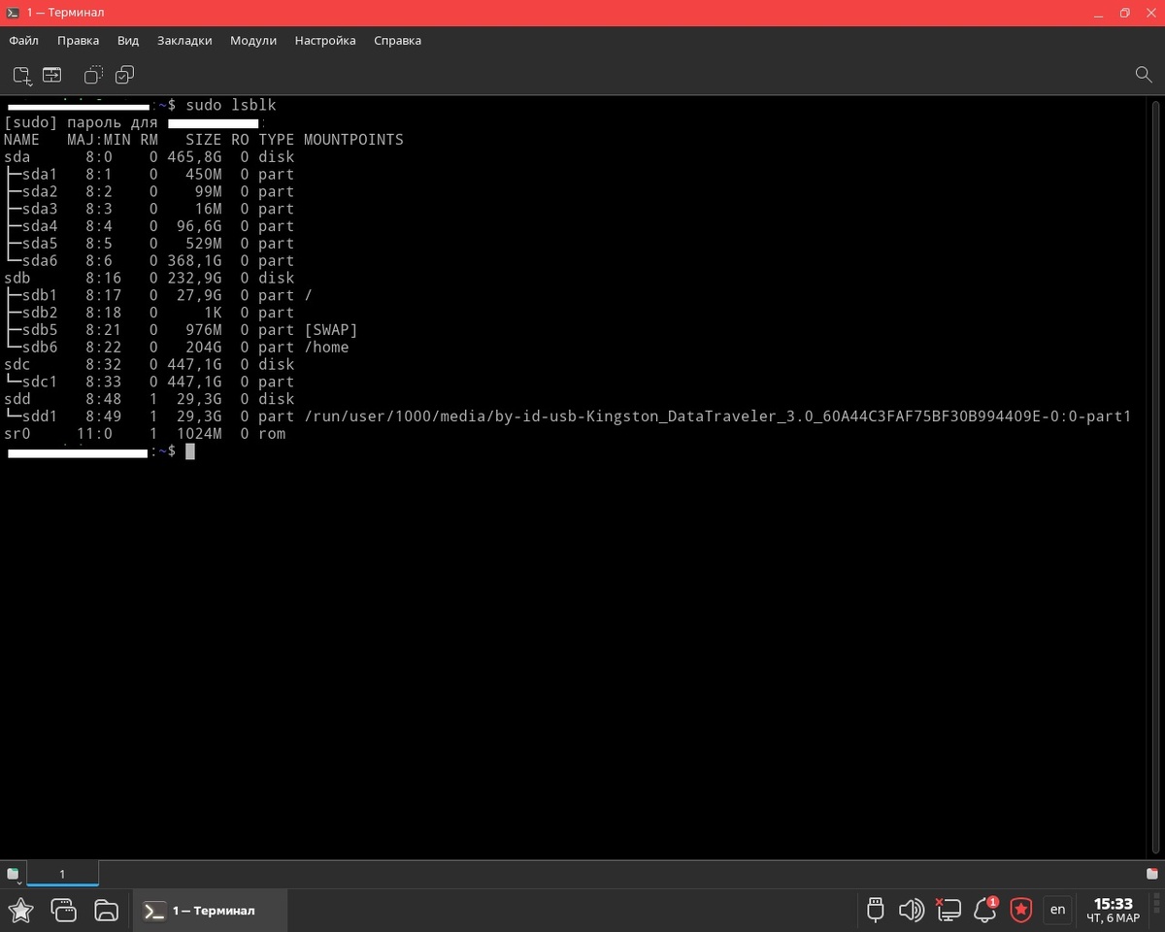Select terminal tab 1
Viewport: 1165px width, 932px height.
tap(62, 874)
